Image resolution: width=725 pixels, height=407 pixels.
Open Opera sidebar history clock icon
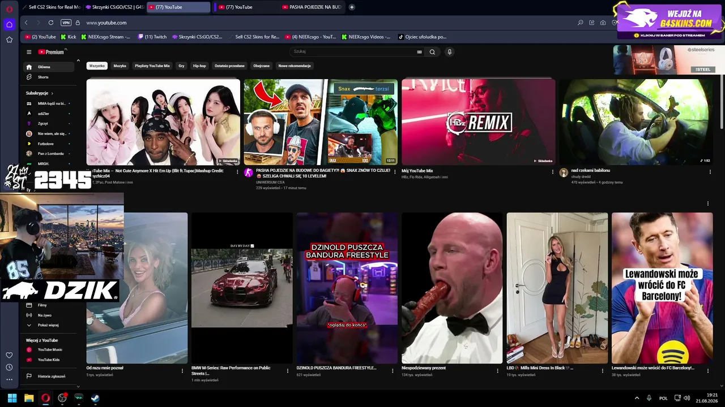tap(9, 367)
